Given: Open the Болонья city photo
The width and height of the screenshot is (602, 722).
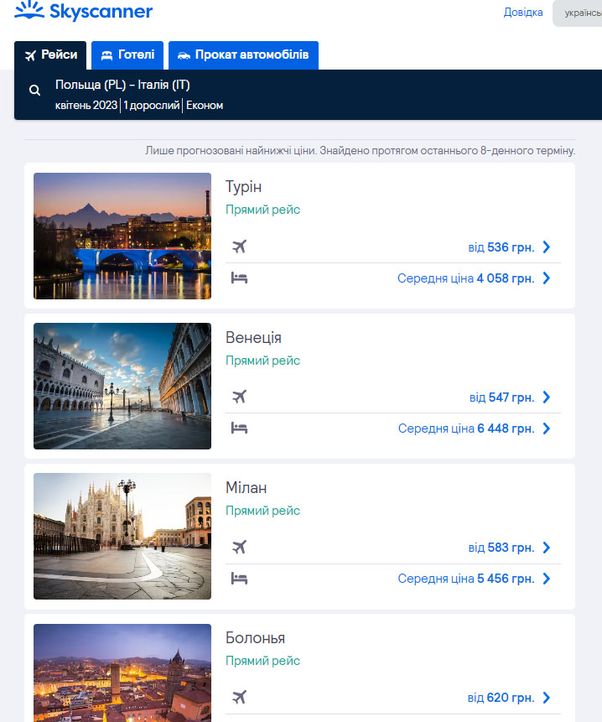Looking at the screenshot, I should pos(122,673).
